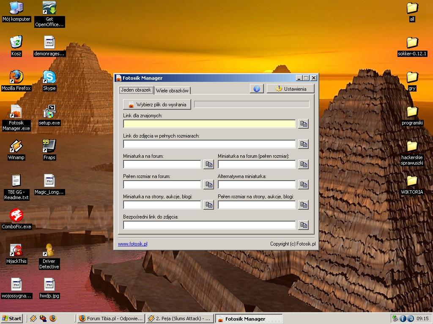Image resolution: width=433 pixels, height=324 pixels.
Task: Focus the 'Bezpośredni link do zdjęcia' field
Action: pyautogui.click(x=209, y=225)
